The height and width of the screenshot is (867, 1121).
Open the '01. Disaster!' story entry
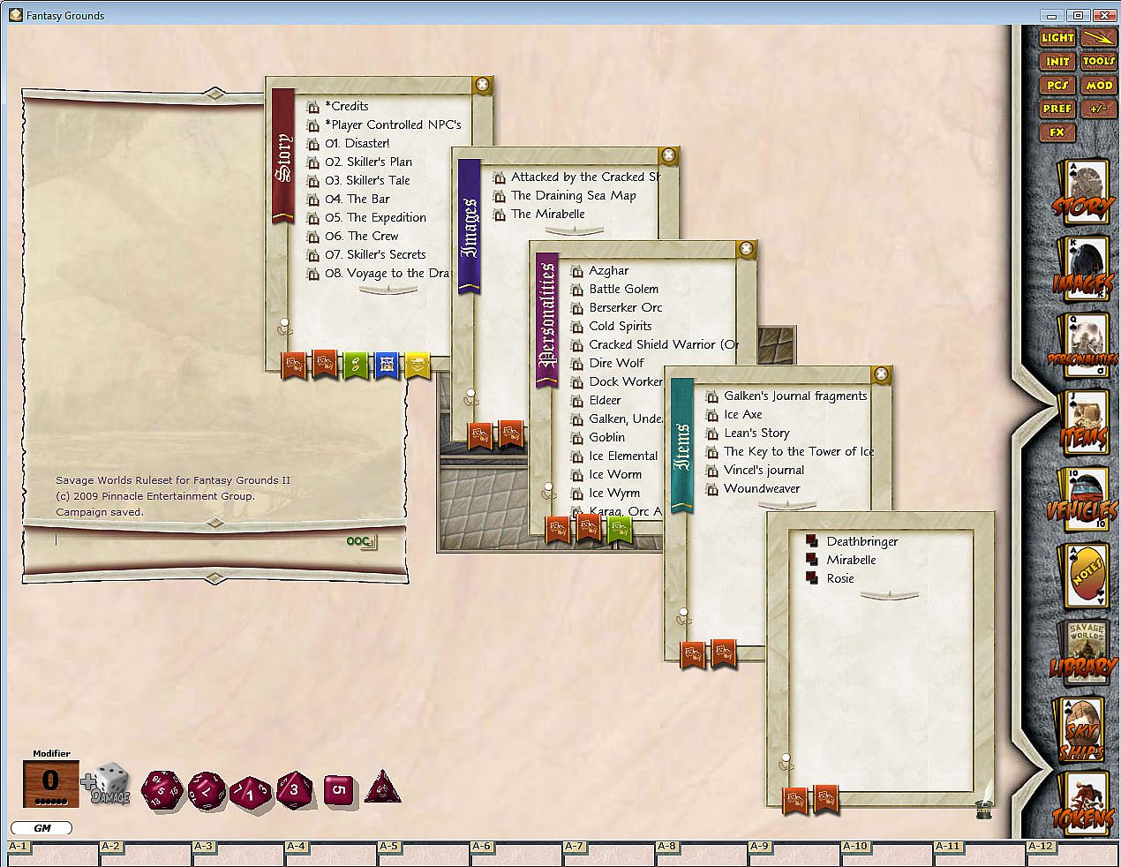click(357, 143)
